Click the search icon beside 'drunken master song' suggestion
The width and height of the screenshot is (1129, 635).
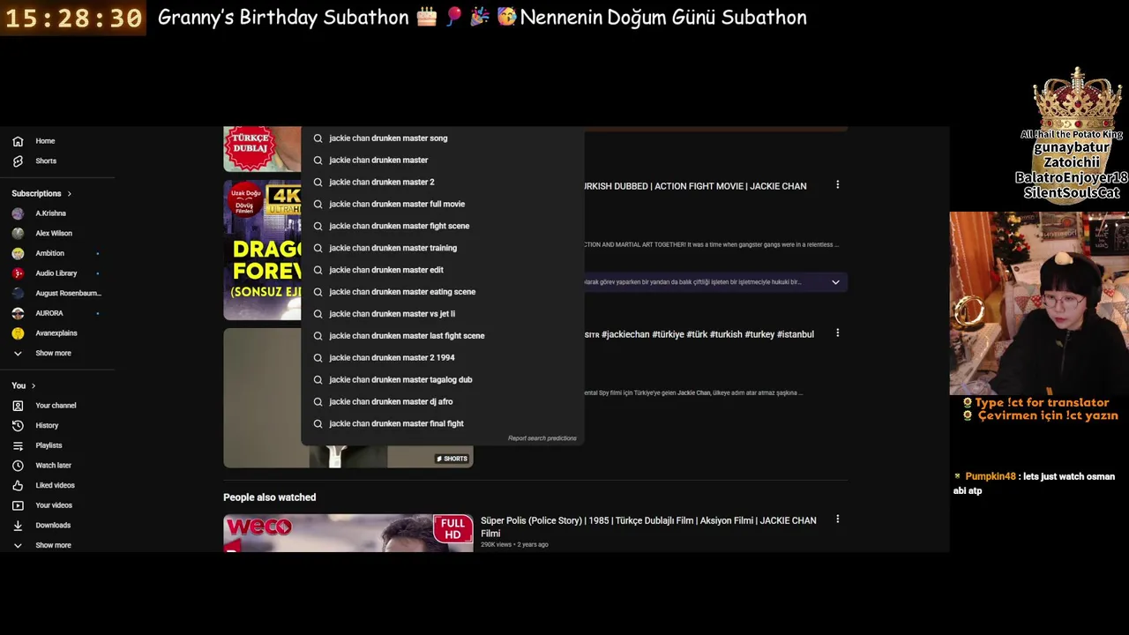(x=318, y=138)
